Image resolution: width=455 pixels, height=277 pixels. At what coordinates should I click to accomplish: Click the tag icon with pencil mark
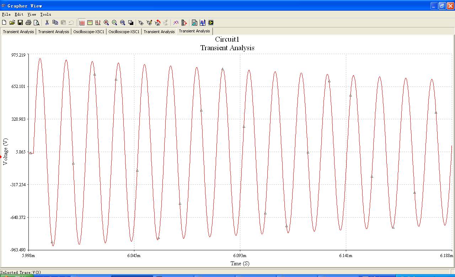click(149, 23)
